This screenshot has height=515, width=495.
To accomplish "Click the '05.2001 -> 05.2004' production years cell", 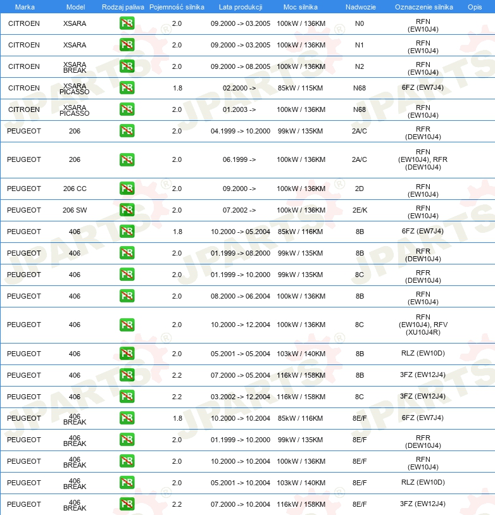I will coord(241,354).
